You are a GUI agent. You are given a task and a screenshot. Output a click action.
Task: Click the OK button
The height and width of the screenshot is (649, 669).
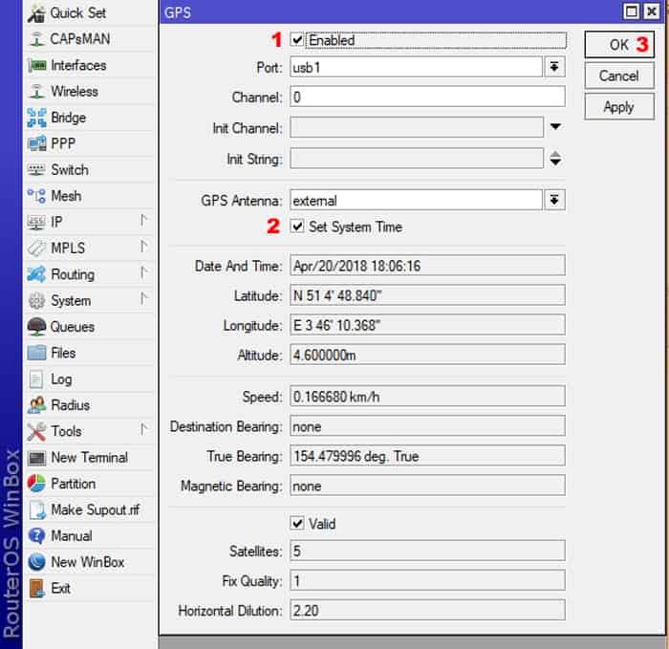coord(619,44)
